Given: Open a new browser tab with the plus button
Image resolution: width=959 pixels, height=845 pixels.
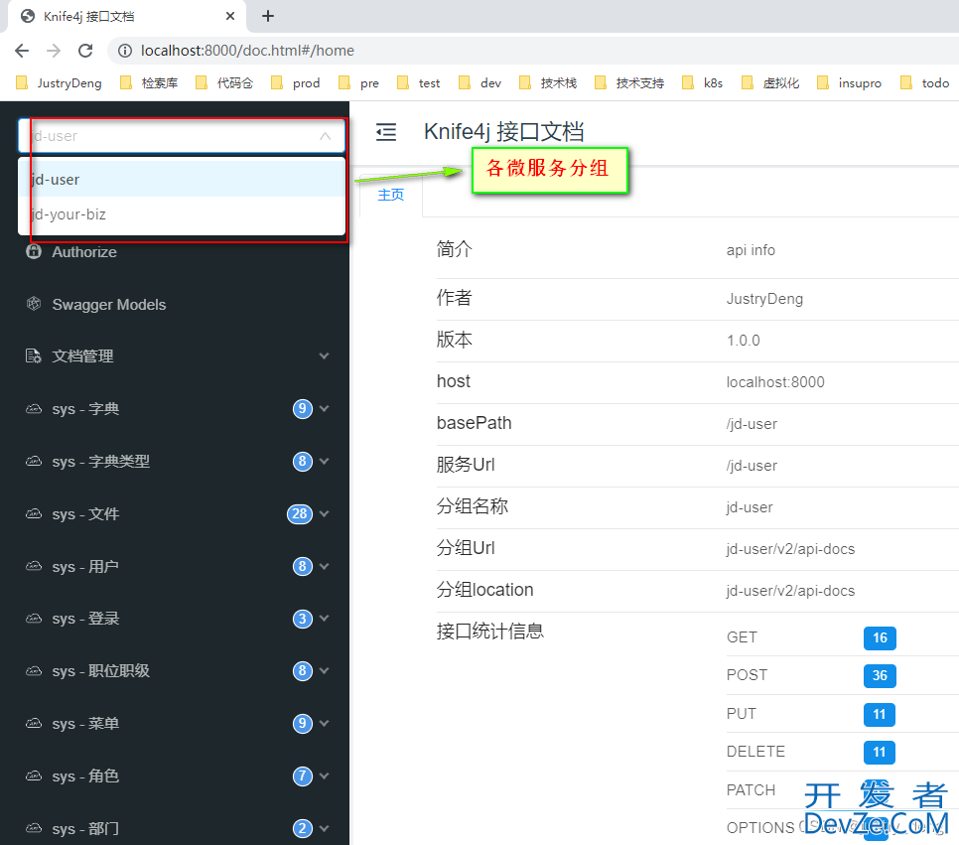Looking at the screenshot, I should (268, 16).
